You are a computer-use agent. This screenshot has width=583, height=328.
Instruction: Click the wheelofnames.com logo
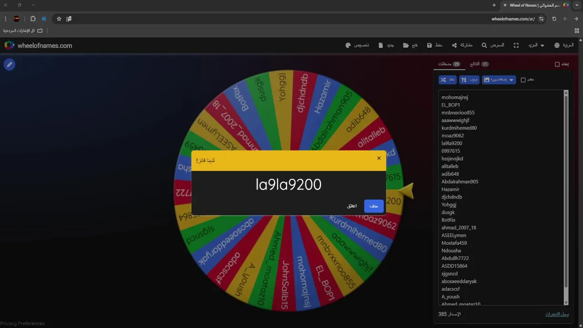pos(38,46)
